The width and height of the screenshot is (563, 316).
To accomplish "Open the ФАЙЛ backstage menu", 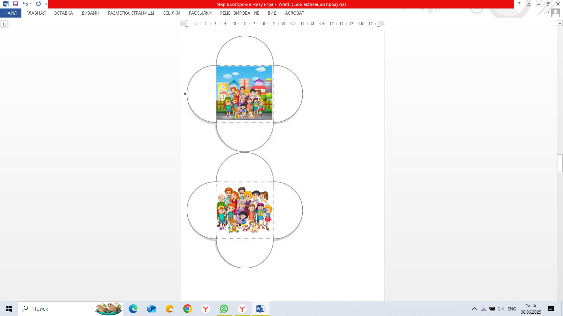I will pos(11,13).
